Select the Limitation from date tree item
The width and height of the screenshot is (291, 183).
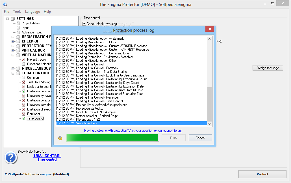coord(39,105)
